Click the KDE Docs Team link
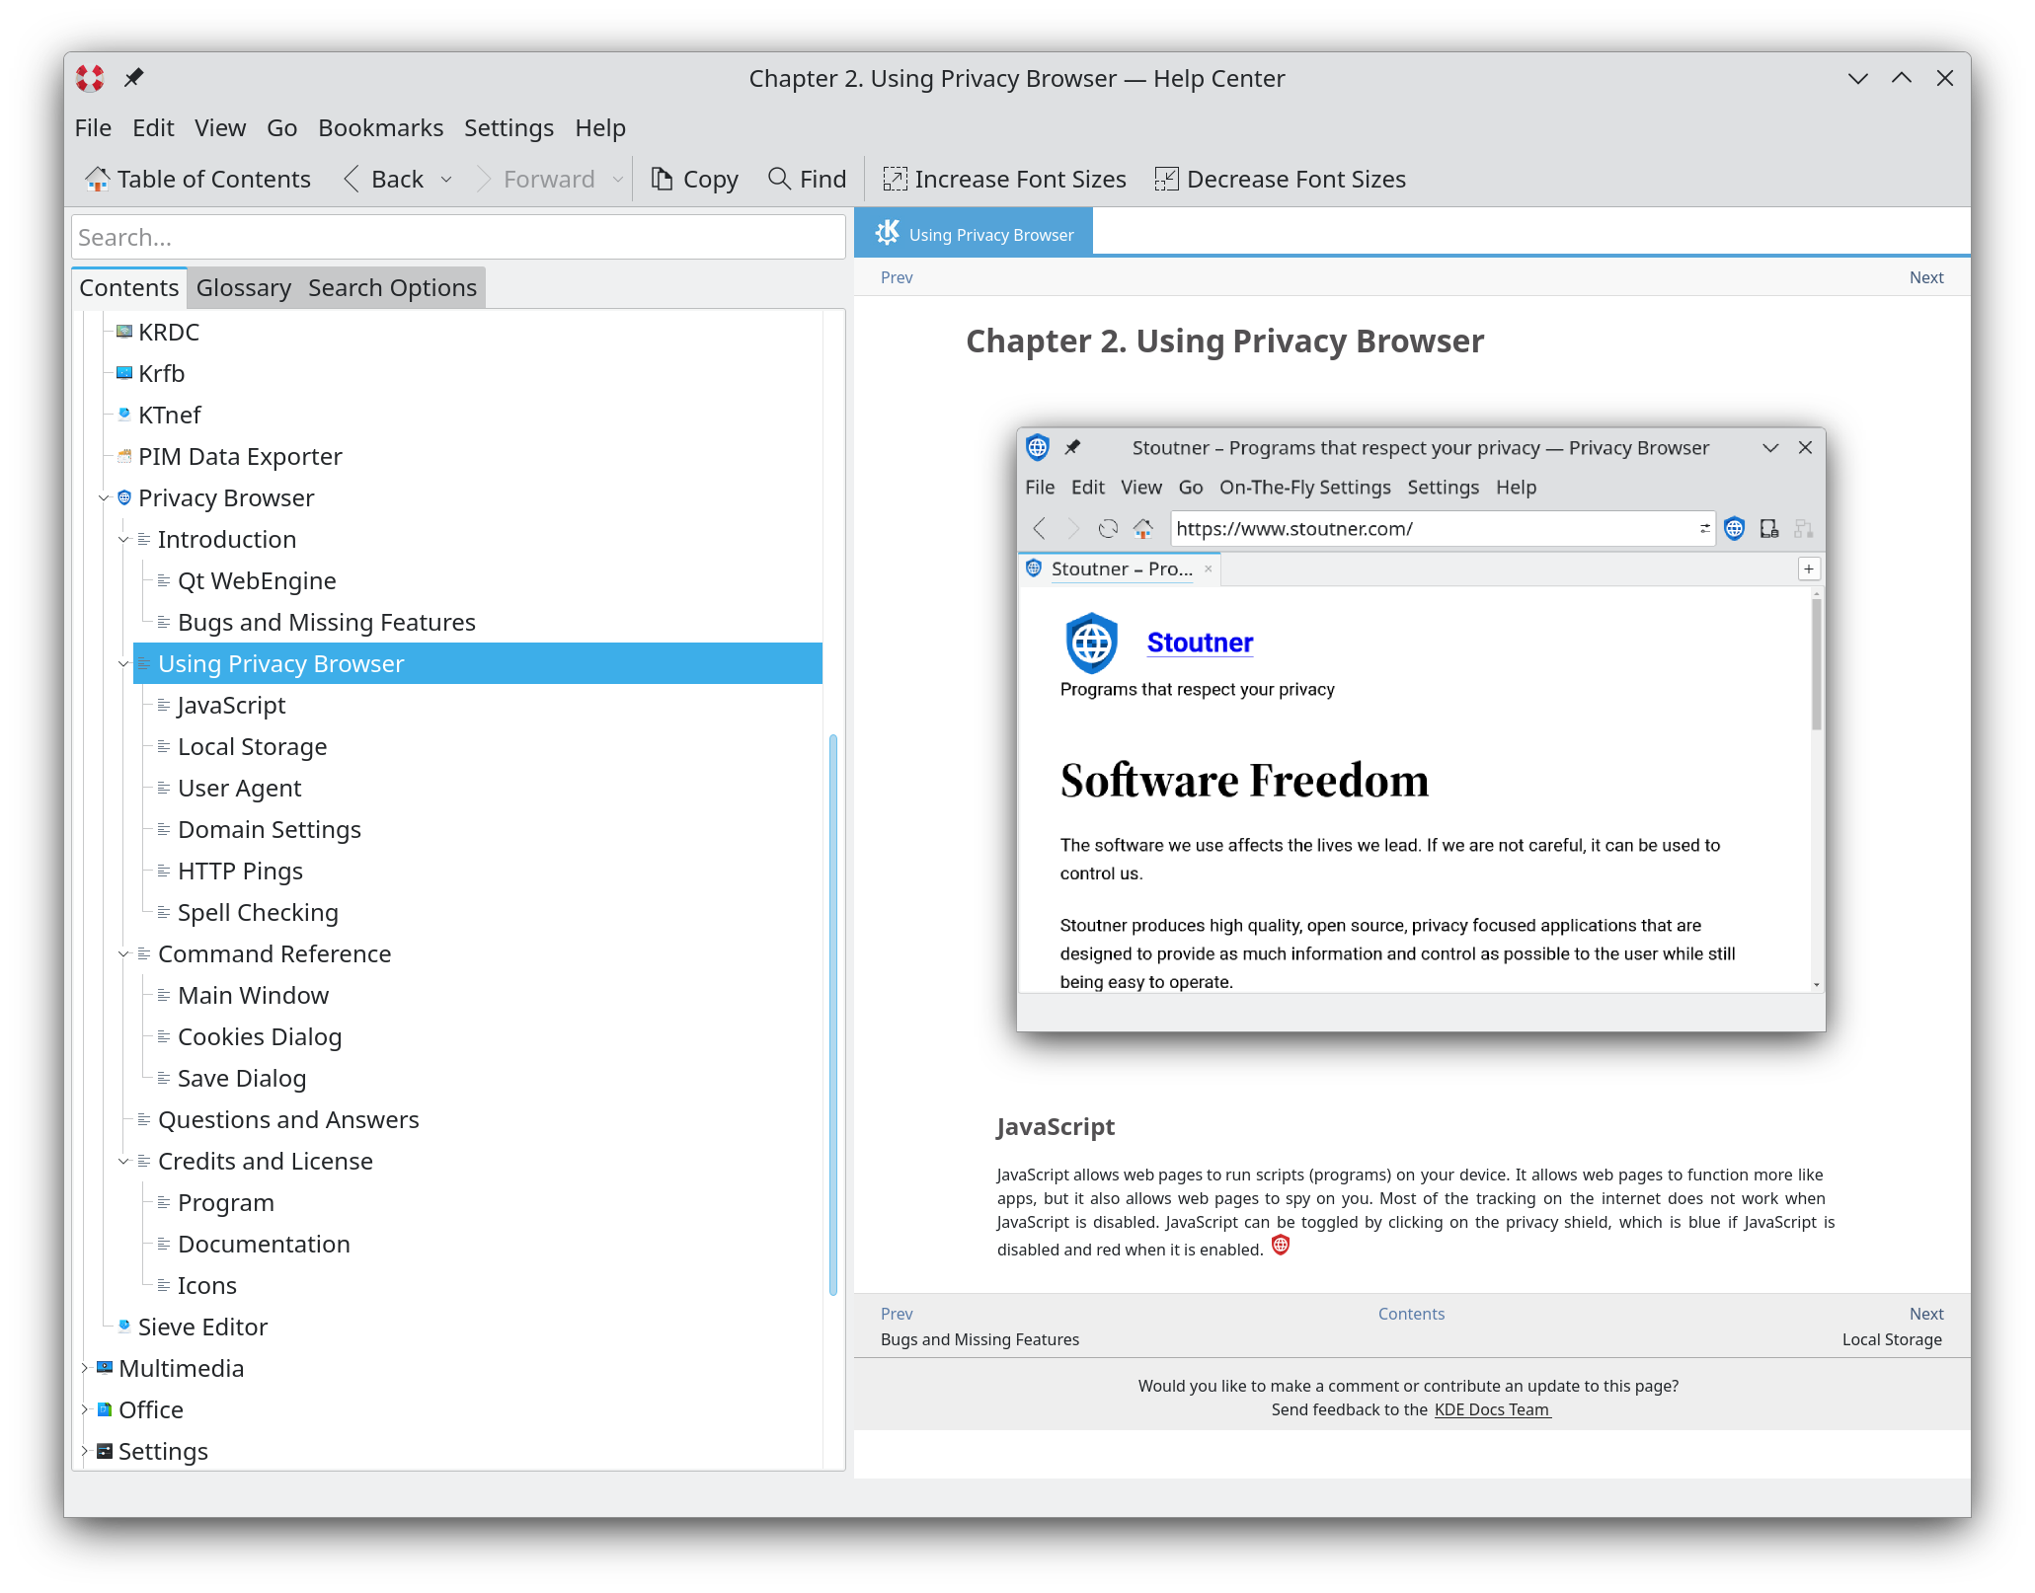This screenshot has height=1593, width=2035. click(x=1492, y=1409)
